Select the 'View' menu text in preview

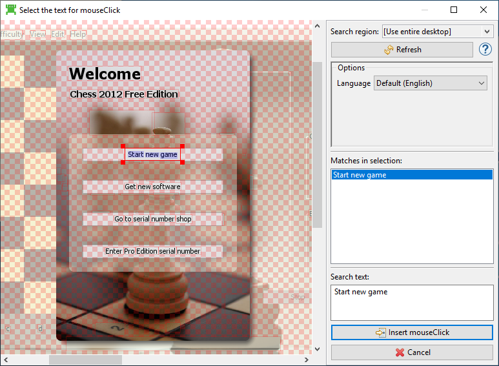38,34
